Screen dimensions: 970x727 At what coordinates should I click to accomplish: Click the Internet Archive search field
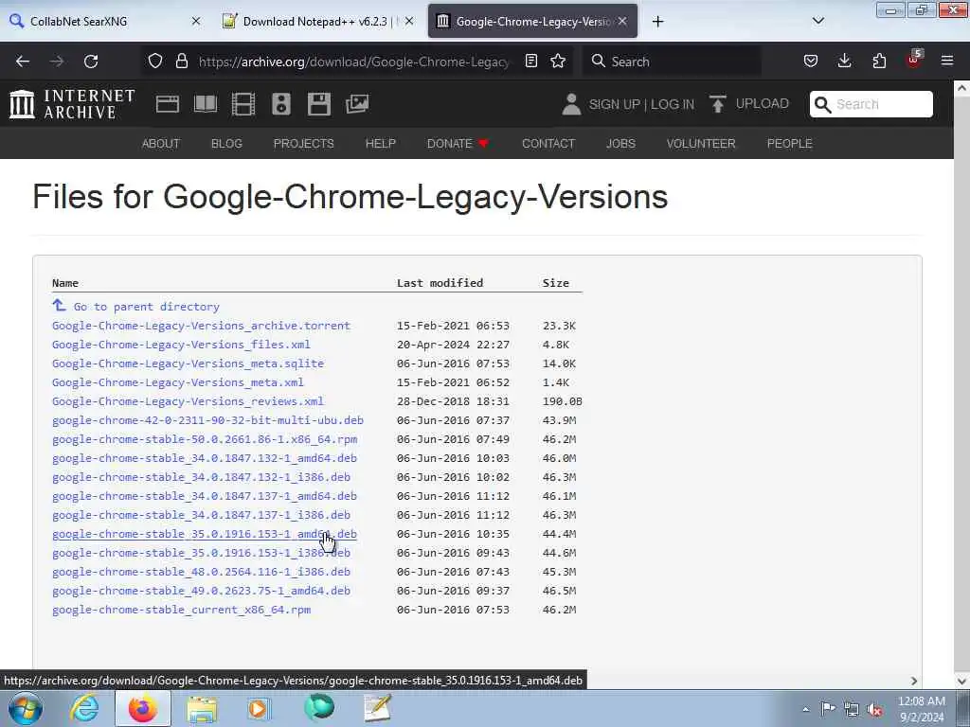(871, 104)
